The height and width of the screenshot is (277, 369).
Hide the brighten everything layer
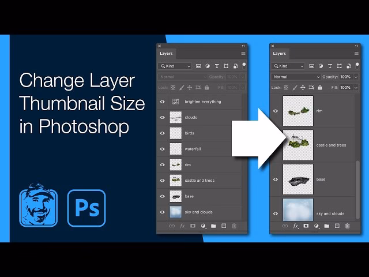163,102
